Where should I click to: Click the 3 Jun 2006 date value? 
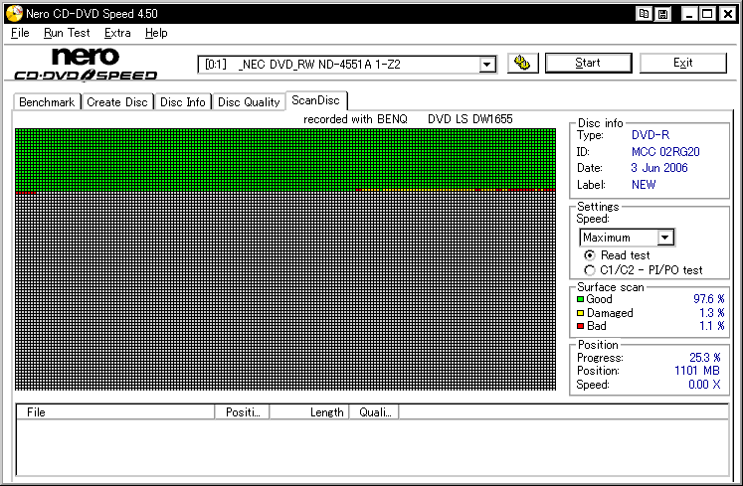click(x=659, y=168)
